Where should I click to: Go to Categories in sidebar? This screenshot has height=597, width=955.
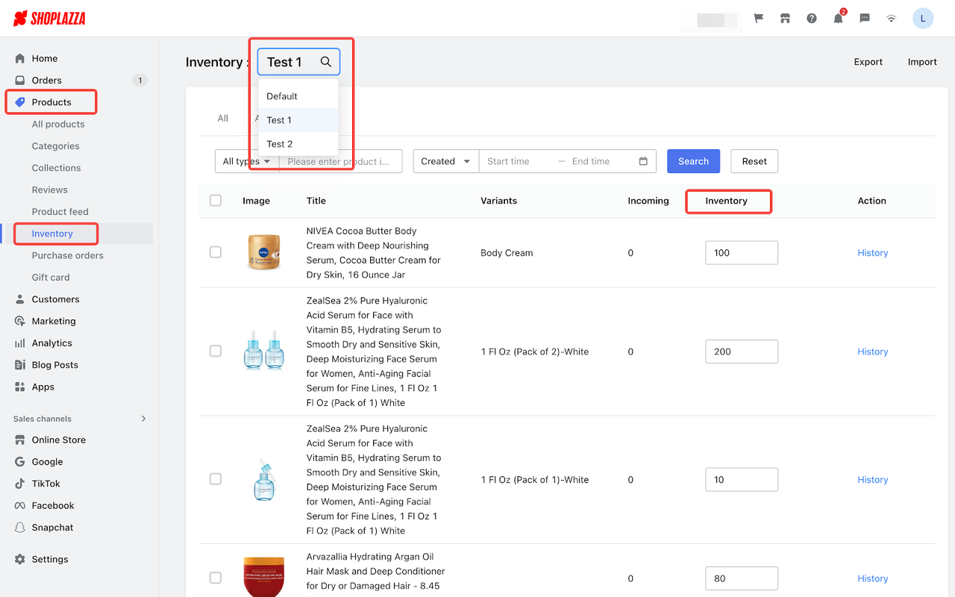point(55,146)
